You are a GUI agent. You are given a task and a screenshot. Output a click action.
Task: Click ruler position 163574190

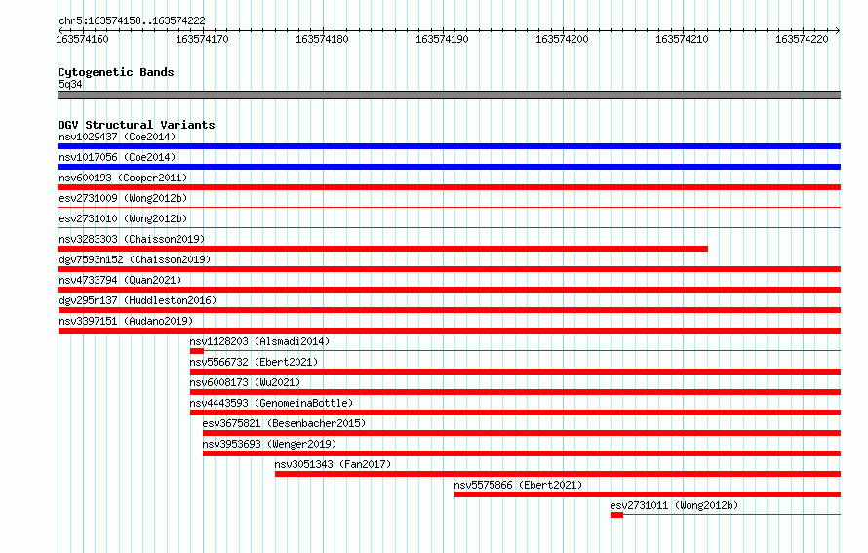(x=442, y=39)
